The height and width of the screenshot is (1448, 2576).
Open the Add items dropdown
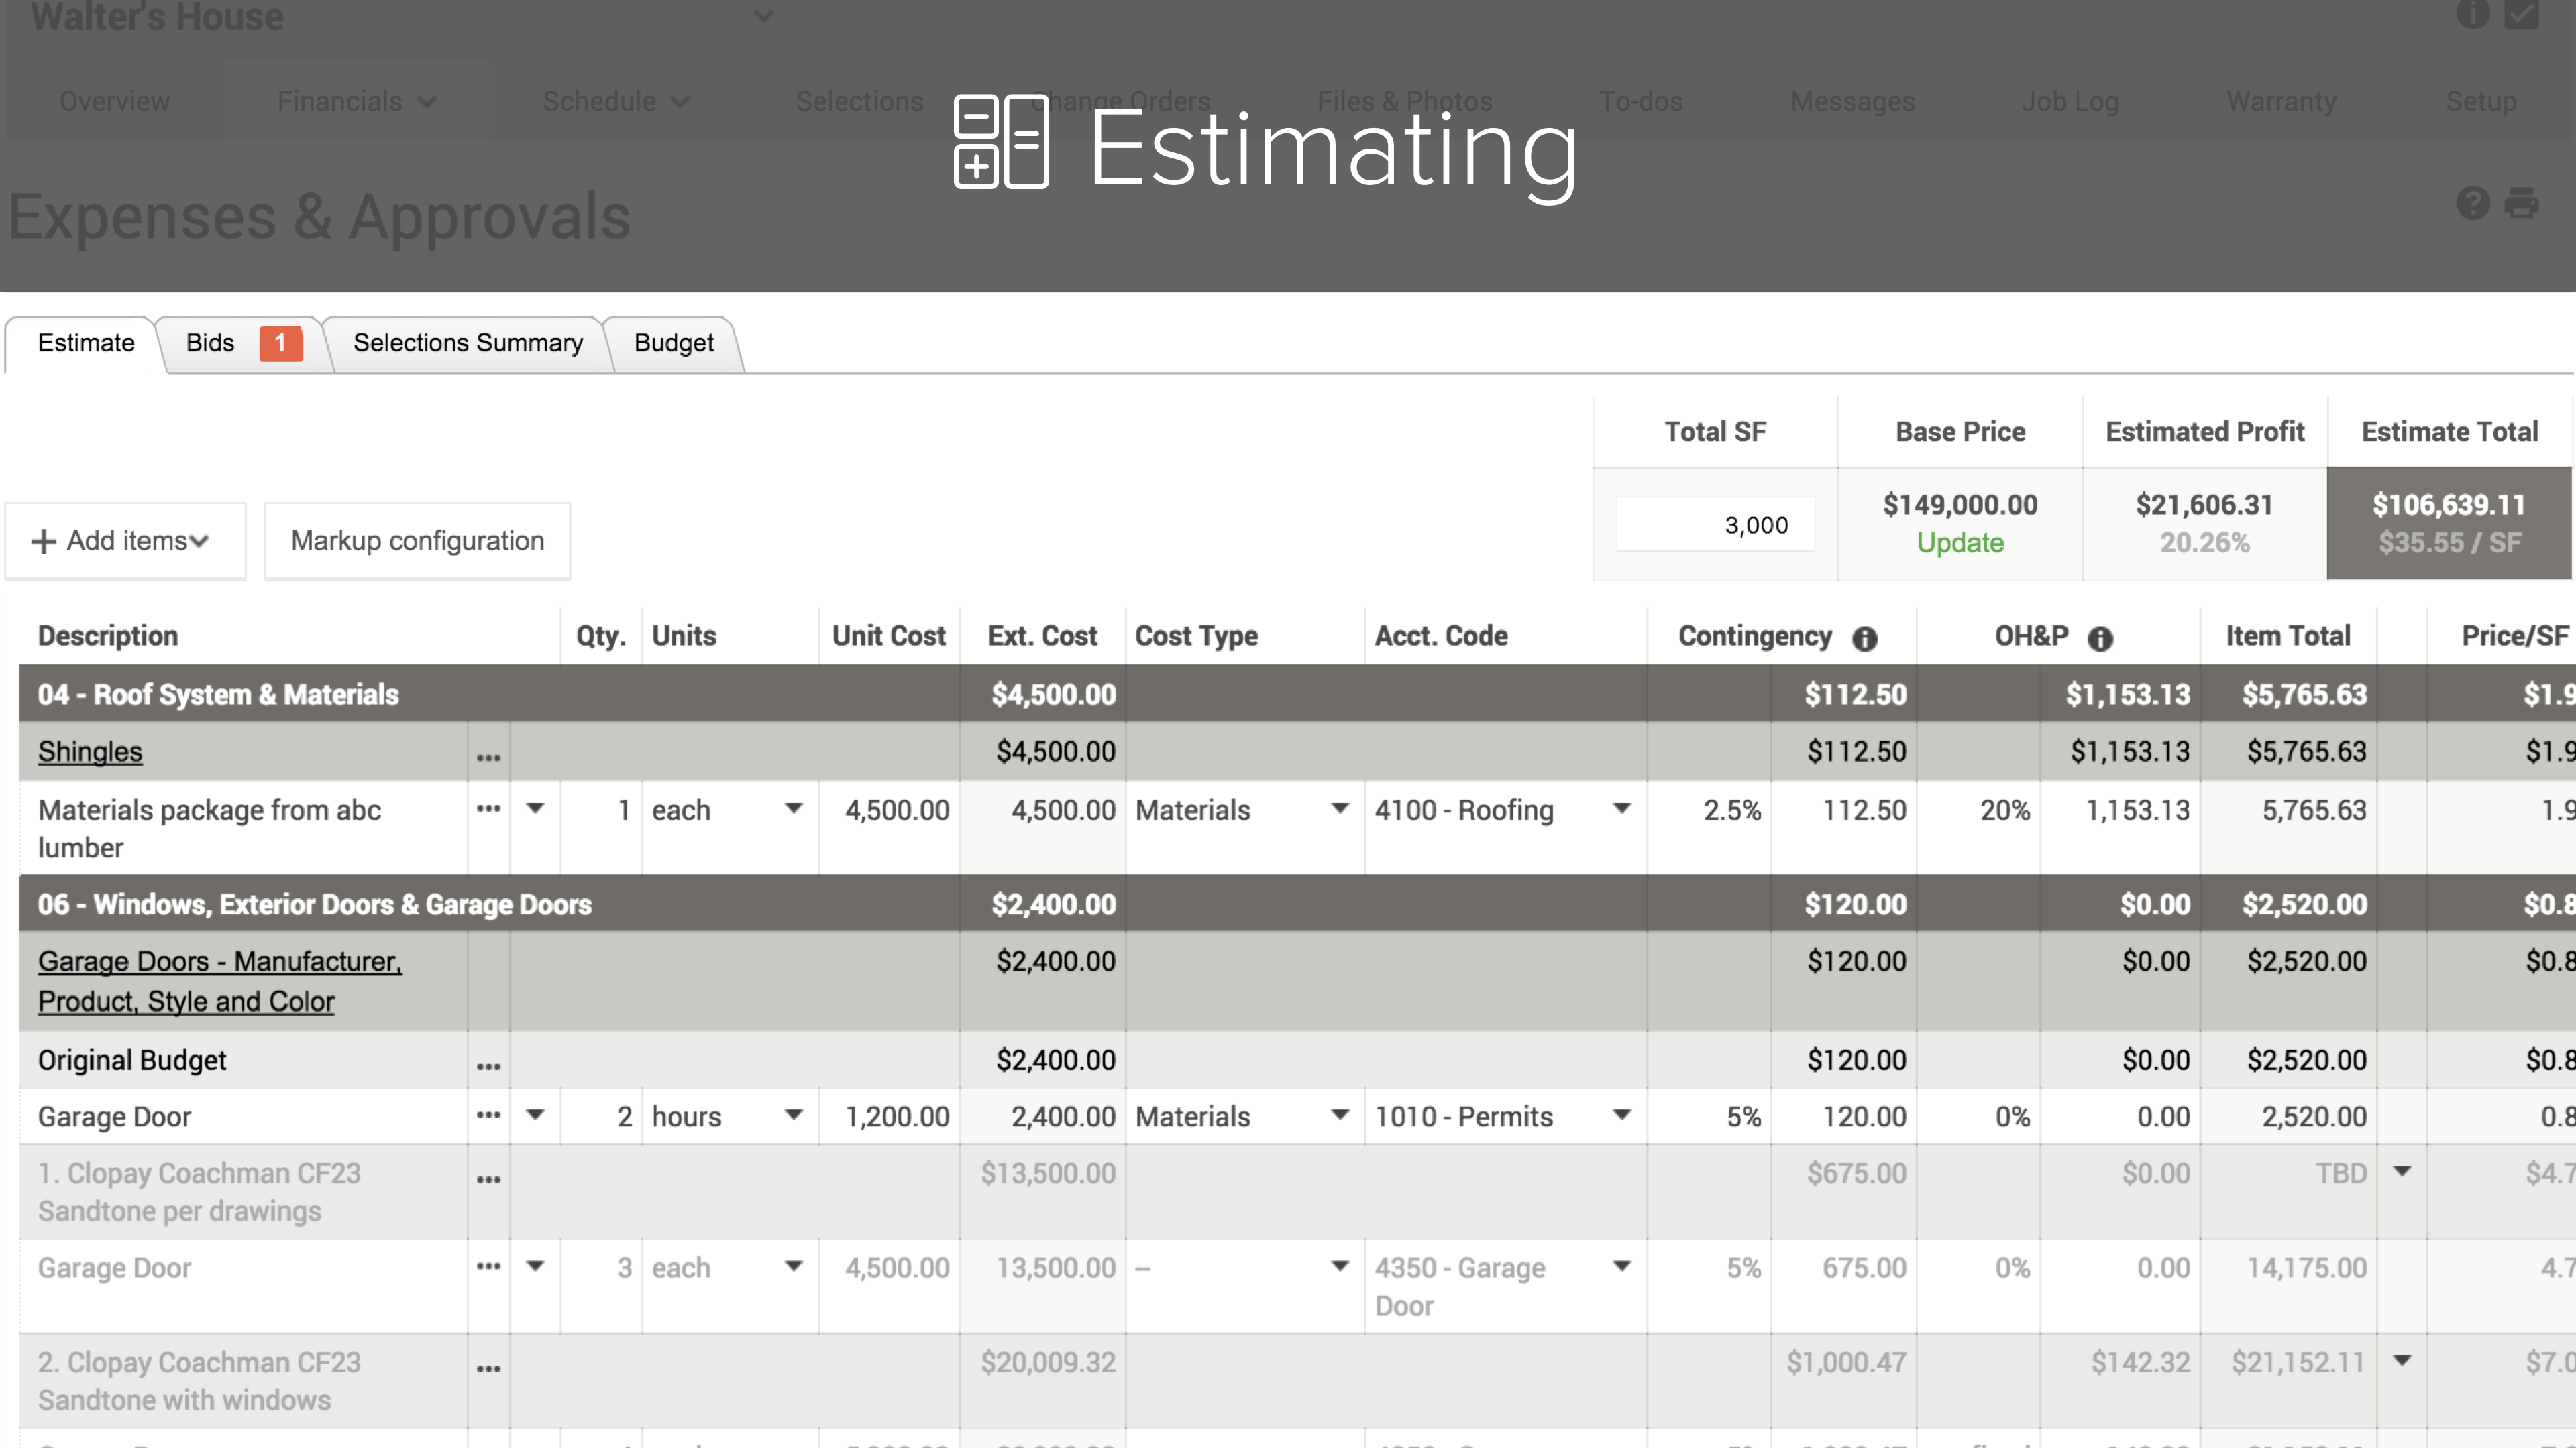click(x=125, y=540)
